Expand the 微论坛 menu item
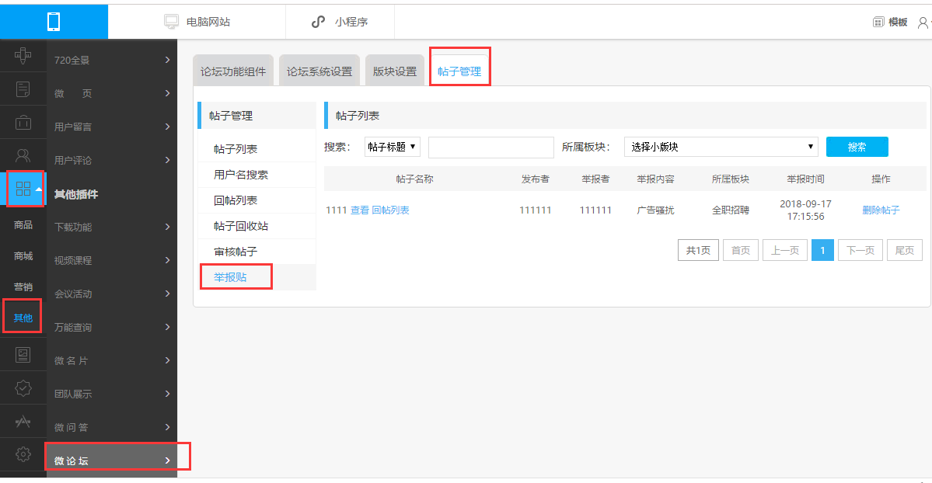This screenshot has height=483, width=932. point(112,460)
